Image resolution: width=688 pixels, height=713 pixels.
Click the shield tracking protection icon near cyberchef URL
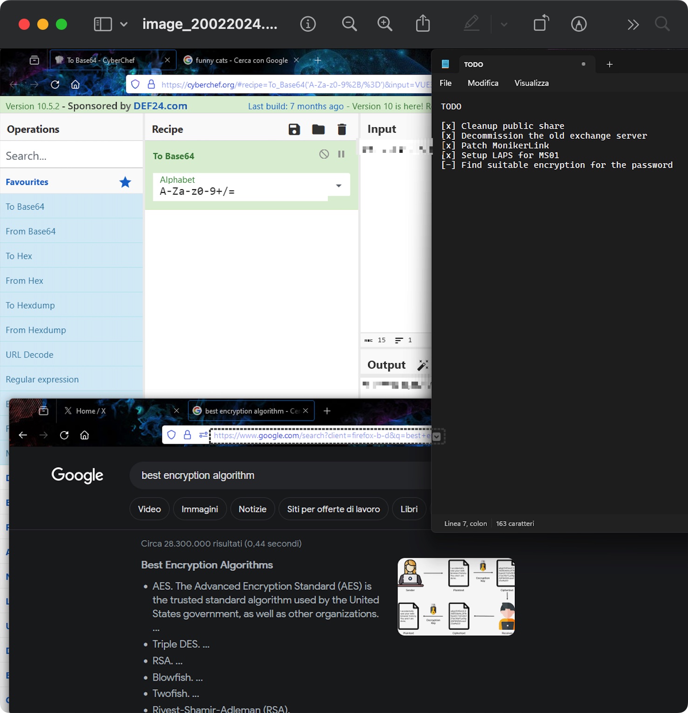135,84
